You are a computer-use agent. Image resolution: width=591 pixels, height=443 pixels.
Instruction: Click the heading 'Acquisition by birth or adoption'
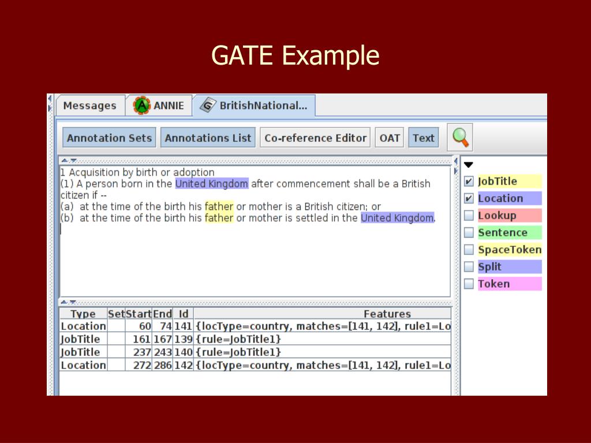pos(142,172)
